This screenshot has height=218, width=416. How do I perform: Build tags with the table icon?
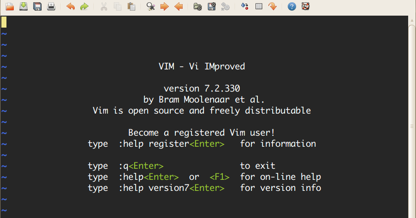click(259, 6)
